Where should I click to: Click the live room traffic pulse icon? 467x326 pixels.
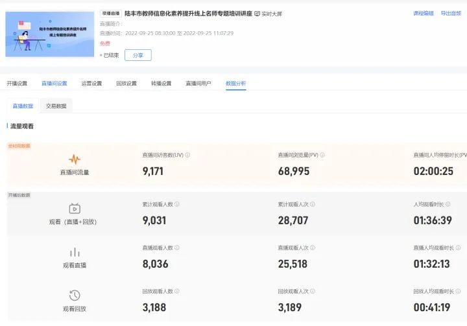point(75,159)
